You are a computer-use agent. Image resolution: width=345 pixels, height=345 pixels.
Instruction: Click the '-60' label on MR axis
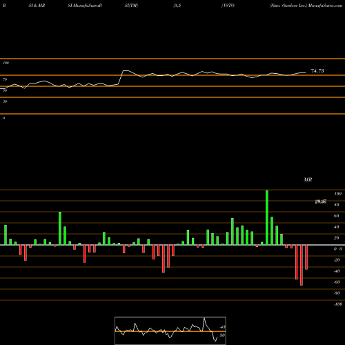(x=337, y=282)
